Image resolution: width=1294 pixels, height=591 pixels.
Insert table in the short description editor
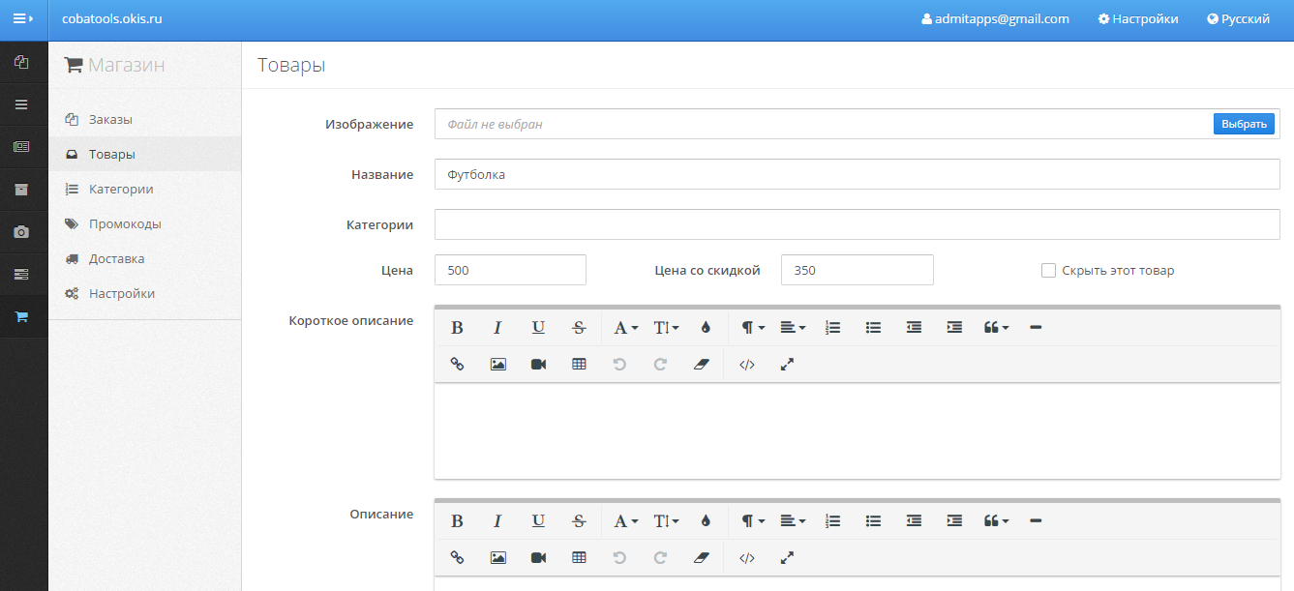[x=579, y=365]
